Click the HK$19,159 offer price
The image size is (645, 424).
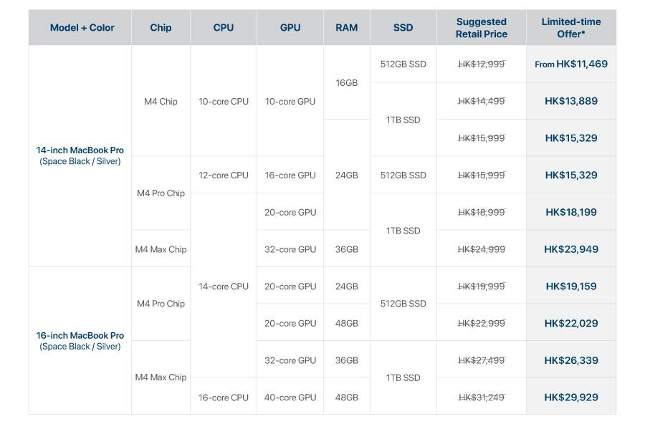tap(571, 286)
